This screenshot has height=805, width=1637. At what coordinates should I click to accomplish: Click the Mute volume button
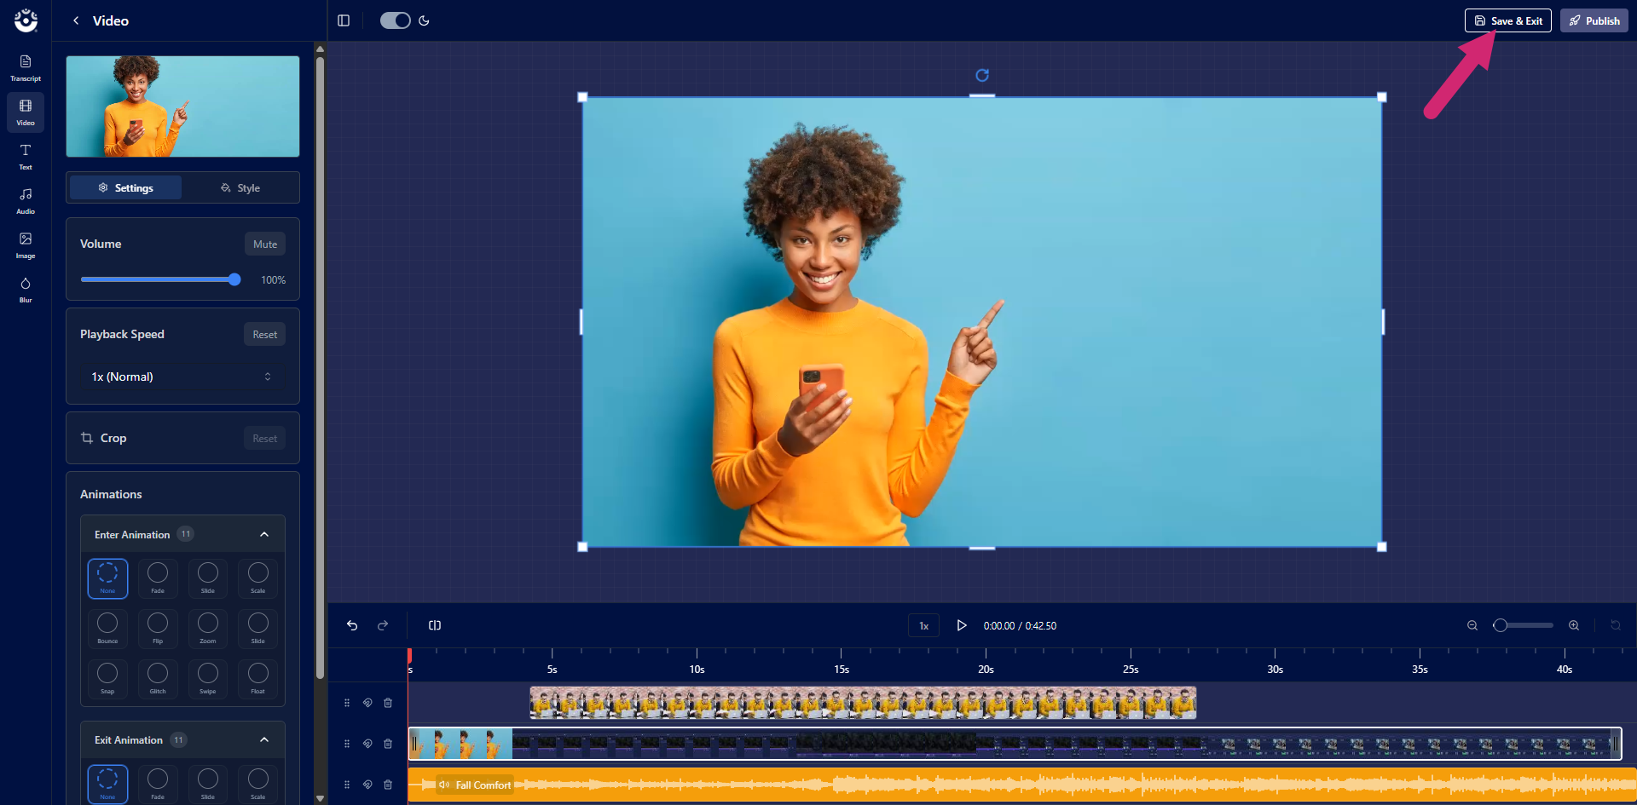265,244
